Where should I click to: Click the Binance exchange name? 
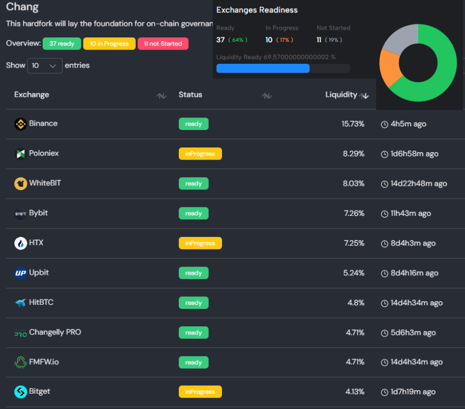point(43,124)
